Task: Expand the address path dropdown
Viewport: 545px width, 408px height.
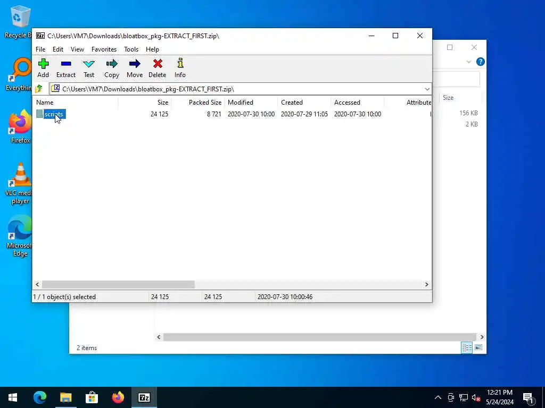Action: (x=427, y=89)
